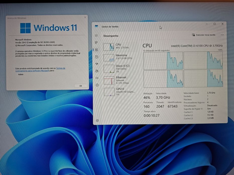Select the Ethernet performance entry
The image size is (234, 175).
(121, 80)
